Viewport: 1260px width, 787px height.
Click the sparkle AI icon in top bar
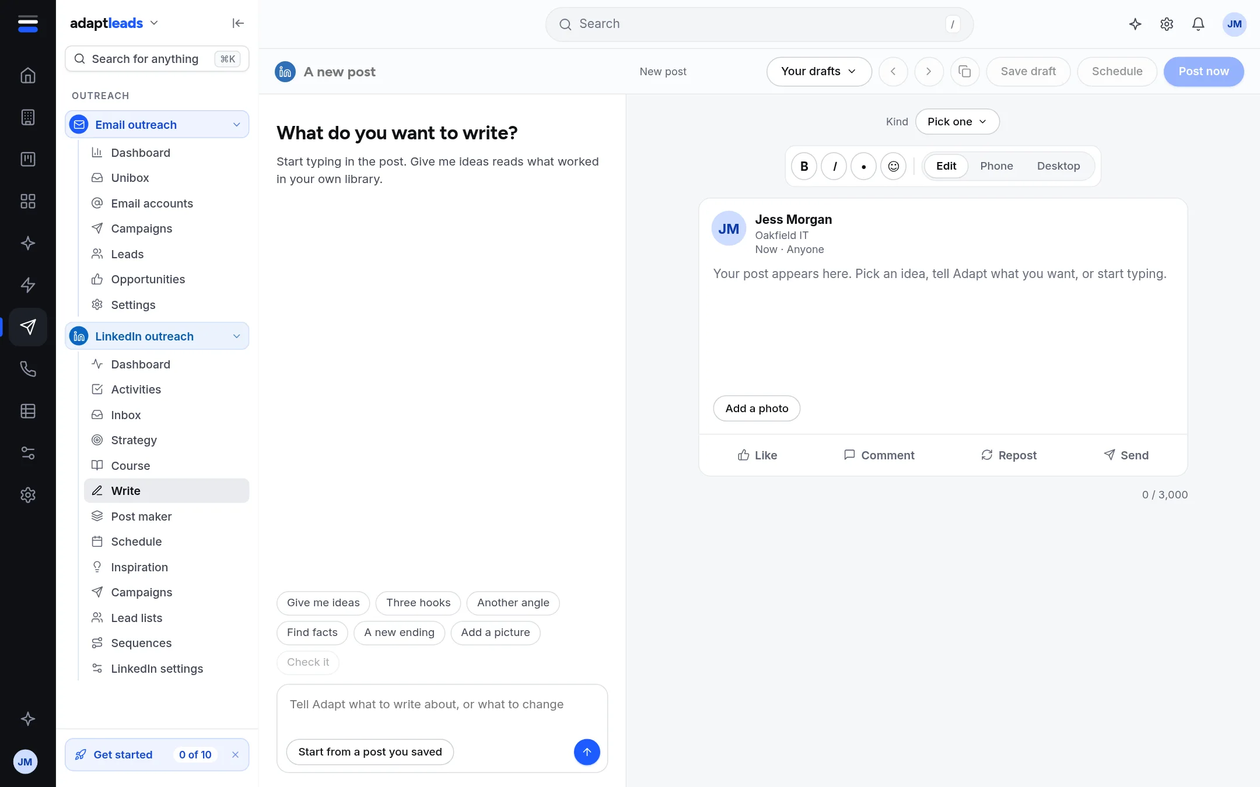pyautogui.click(x=1135, y=24)
